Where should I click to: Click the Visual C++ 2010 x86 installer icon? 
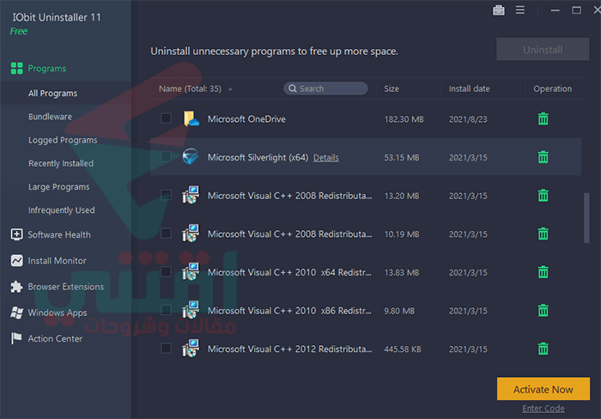pos(191,310)
